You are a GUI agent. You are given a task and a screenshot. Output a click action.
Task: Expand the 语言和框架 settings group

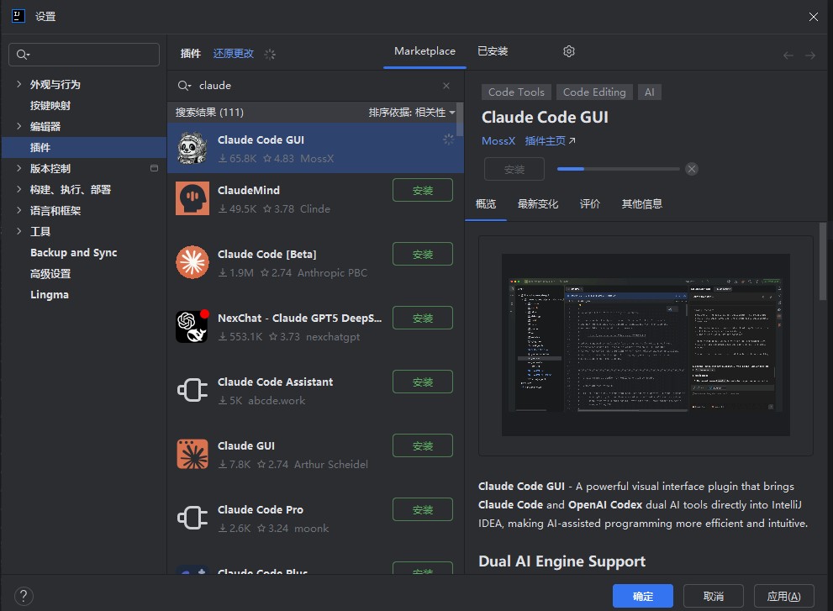pos(19,210)
